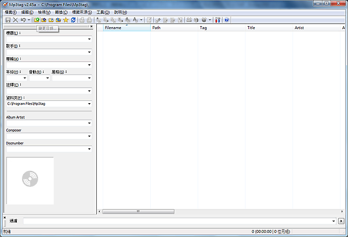Expand the 風格 genre field dropdown

pos(89,78)
